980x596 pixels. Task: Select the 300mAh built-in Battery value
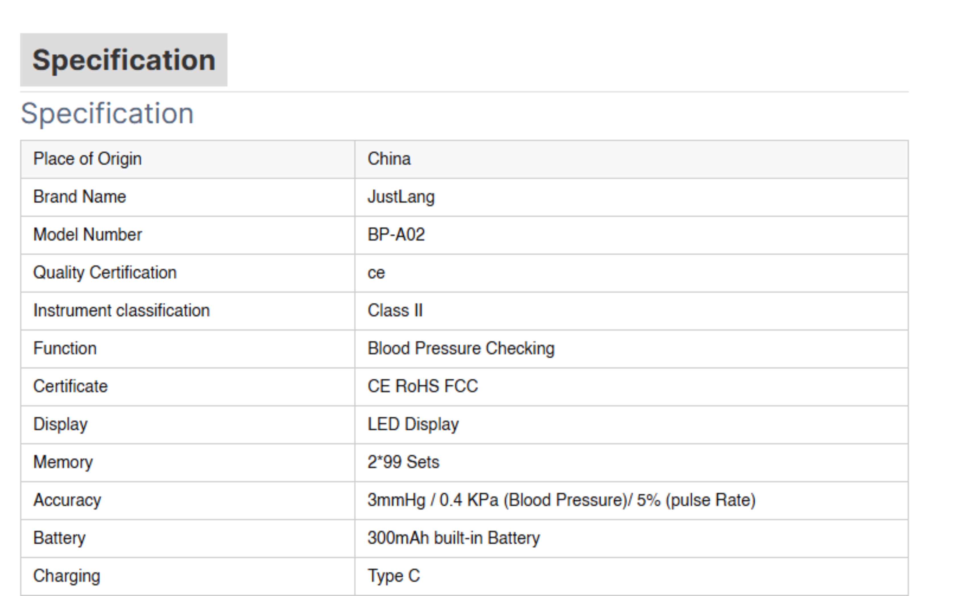point(454,538)
